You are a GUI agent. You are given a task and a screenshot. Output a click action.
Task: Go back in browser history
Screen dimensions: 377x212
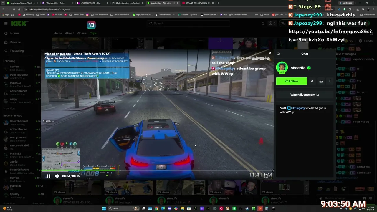pyautogui.click(x=4, y=9)
